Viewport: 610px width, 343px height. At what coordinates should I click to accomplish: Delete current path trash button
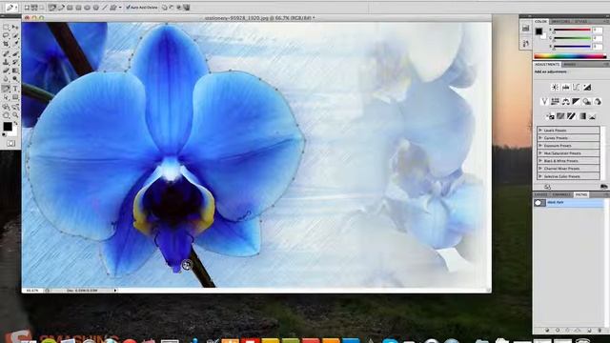coord(600,331)
